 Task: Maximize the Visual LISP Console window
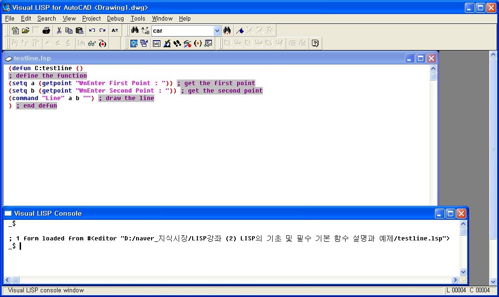450,214
